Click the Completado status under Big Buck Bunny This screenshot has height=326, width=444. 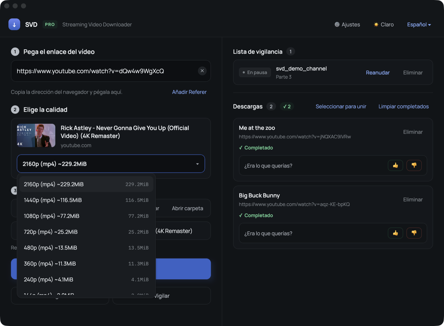click(x=256, y=216)
